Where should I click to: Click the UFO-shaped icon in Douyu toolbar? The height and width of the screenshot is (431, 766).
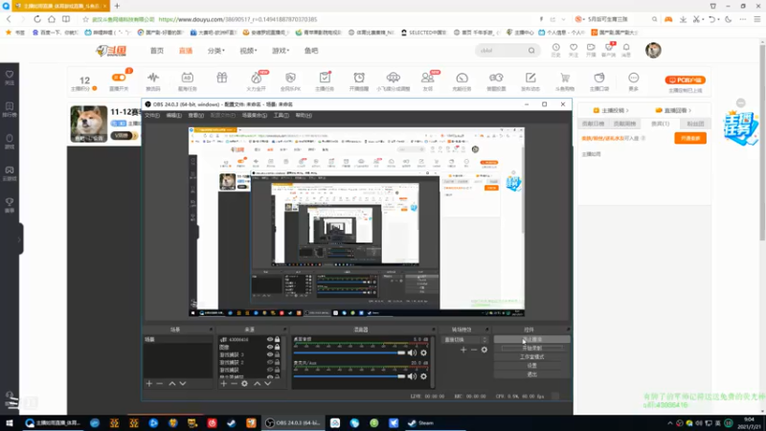394,78
